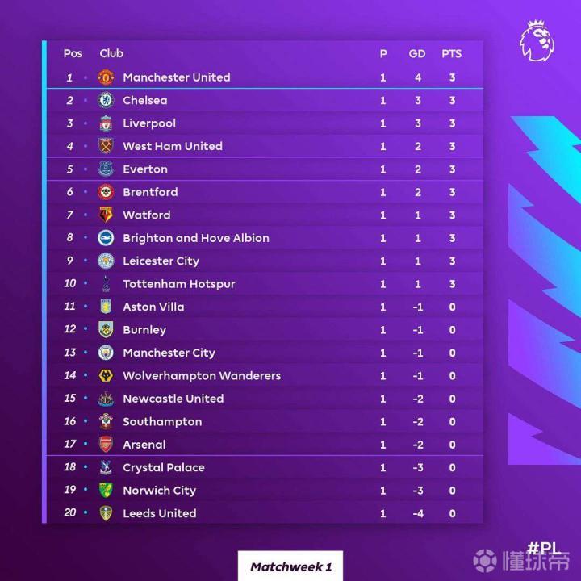Select the Pos column header

[73, 54]
